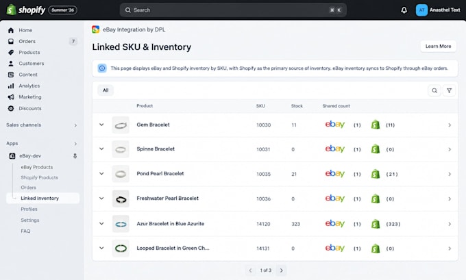The height and width of the screenshot is (280, 466).
Task: Click the SKU column header
Action: pos(260,106)
